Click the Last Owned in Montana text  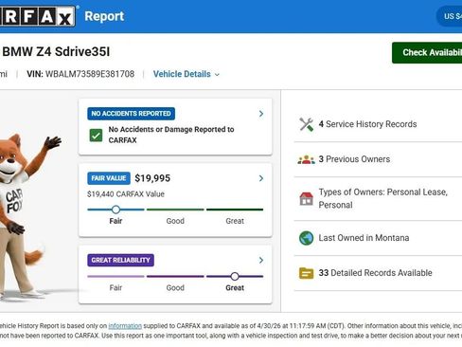click(x=364, y=238)
